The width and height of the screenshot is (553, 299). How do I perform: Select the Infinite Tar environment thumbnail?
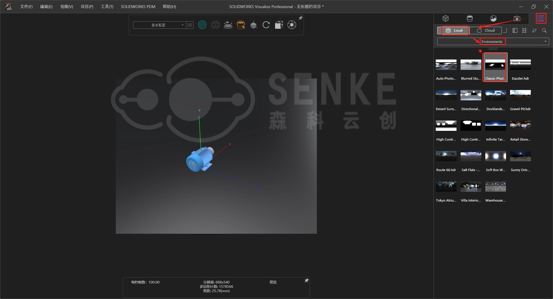pos(495,126)
